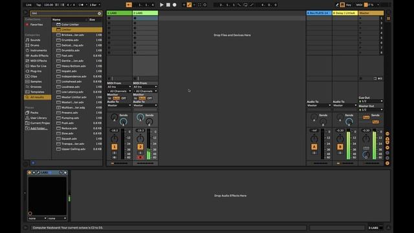Open Audio To Master dropdown on track 2
Screen dimensions: 414x233
pos(145,105)
